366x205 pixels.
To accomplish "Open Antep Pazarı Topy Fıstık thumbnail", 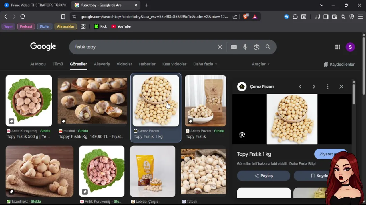I will 206,101.
